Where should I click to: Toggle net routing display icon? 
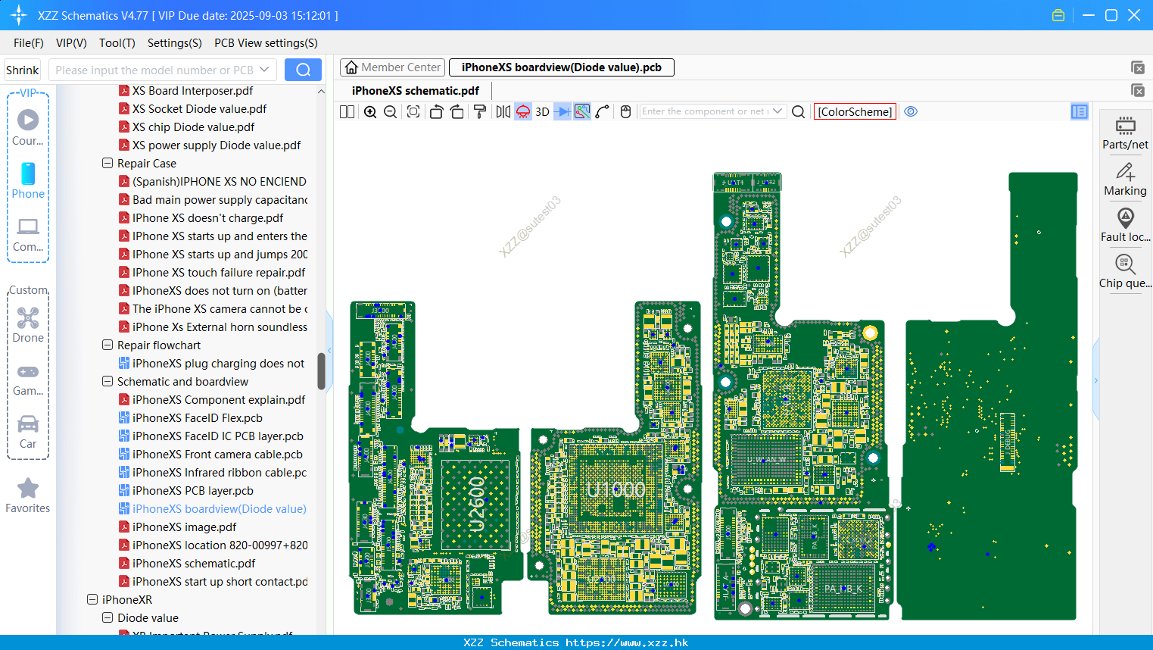tap(582, 111)
